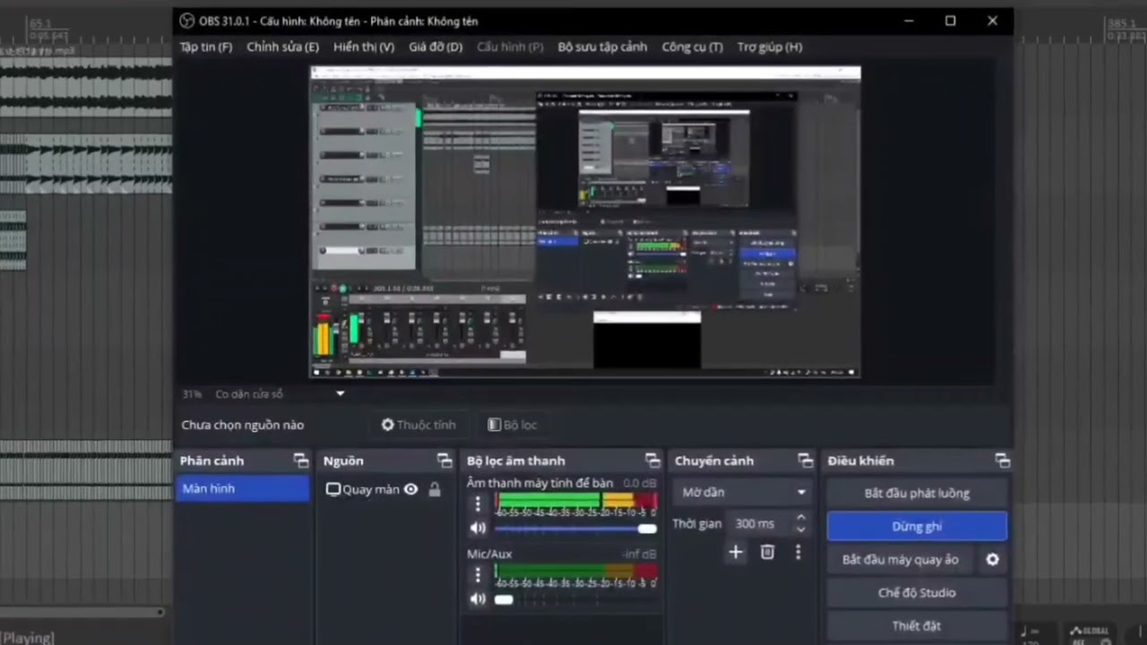
Task: Open the Chỉnh sửa (E) menu
Action: pyautogui.click(x=282, y=47)
